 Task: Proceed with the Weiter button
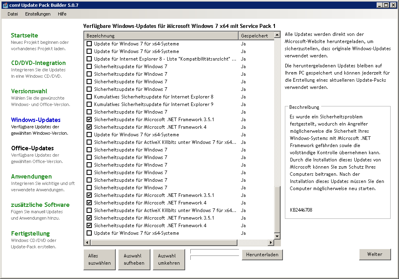(x=375, y=254)
